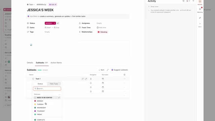This screenshot has width=215, height=121.
Task: Open the Ask AI button
Action: coord(53,4)
